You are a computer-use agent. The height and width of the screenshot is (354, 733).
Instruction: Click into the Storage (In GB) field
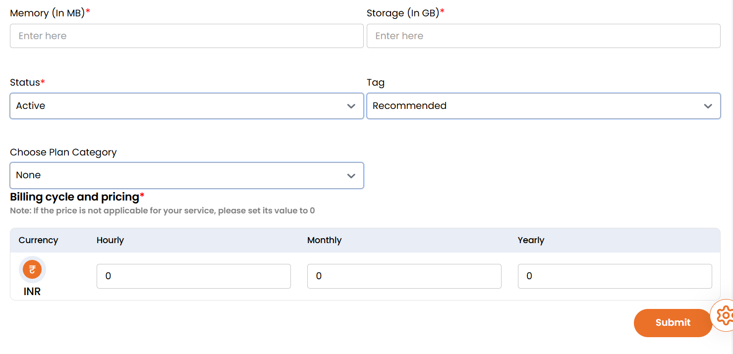coord(543,36)
